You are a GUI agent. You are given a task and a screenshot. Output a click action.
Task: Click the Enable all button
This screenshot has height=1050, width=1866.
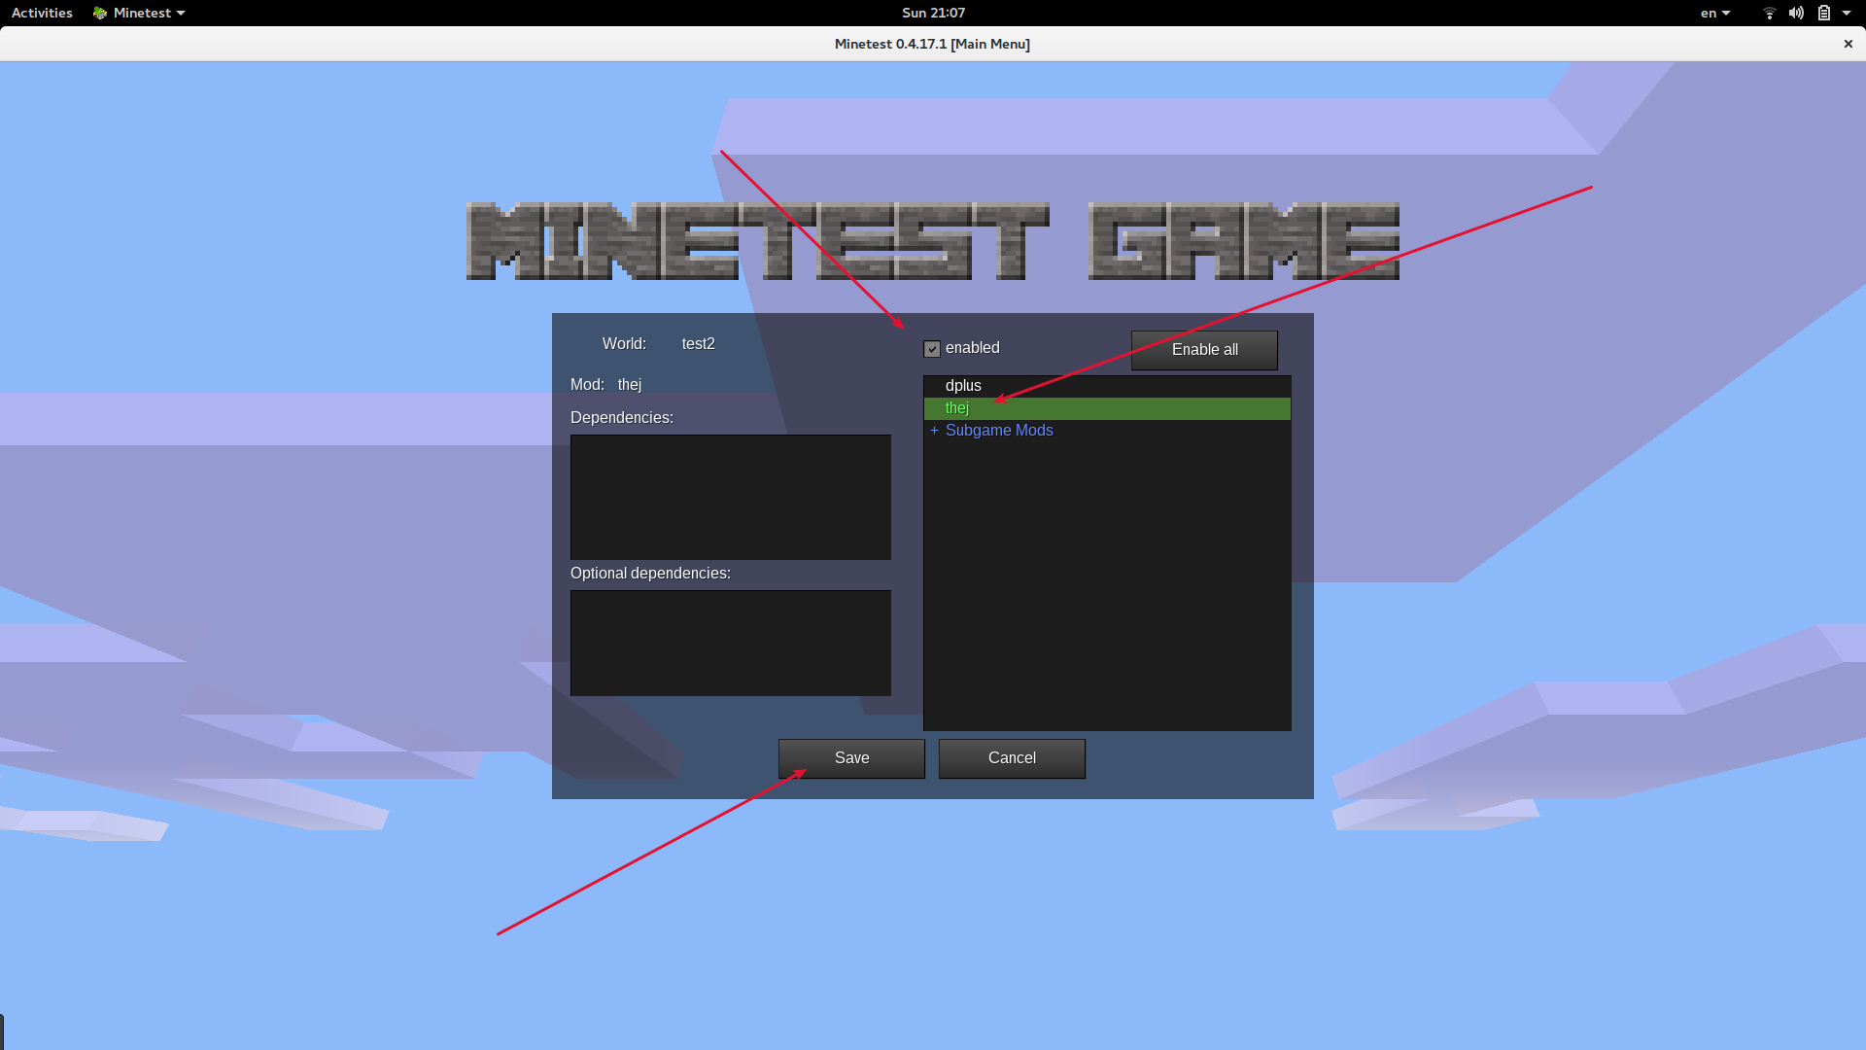tap(1204, 350)
